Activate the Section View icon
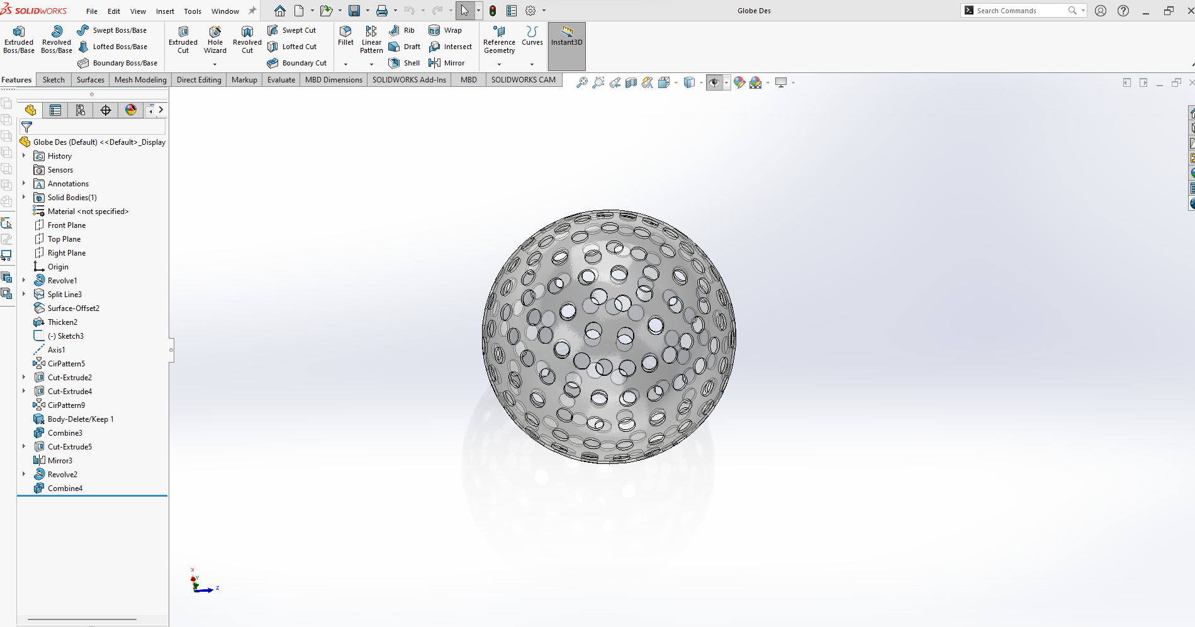 tap(631, 82)
